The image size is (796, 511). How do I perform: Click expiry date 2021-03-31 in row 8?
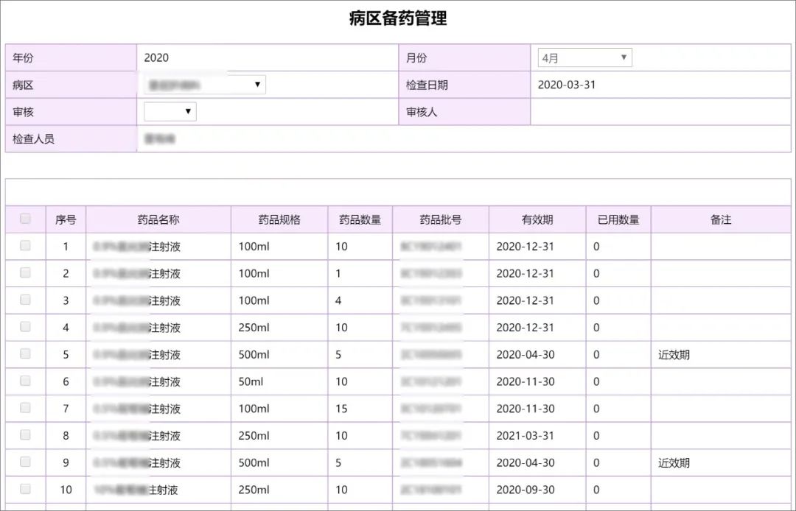point(525,436)
